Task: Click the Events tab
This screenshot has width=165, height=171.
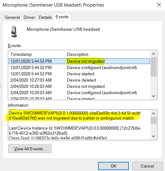Action: tap(62, 17)
